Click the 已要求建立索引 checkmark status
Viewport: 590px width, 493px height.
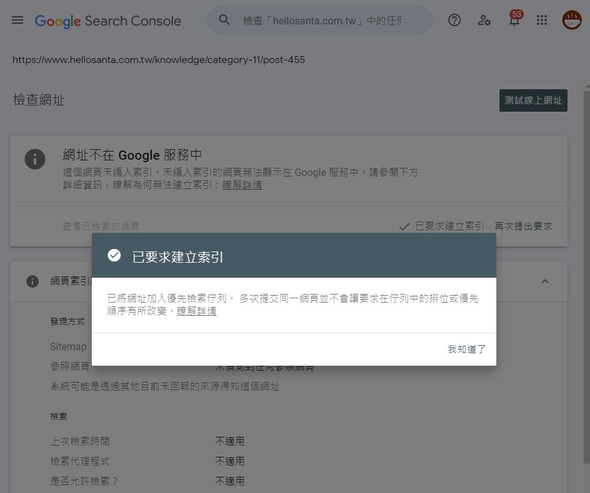click(441, 227)
